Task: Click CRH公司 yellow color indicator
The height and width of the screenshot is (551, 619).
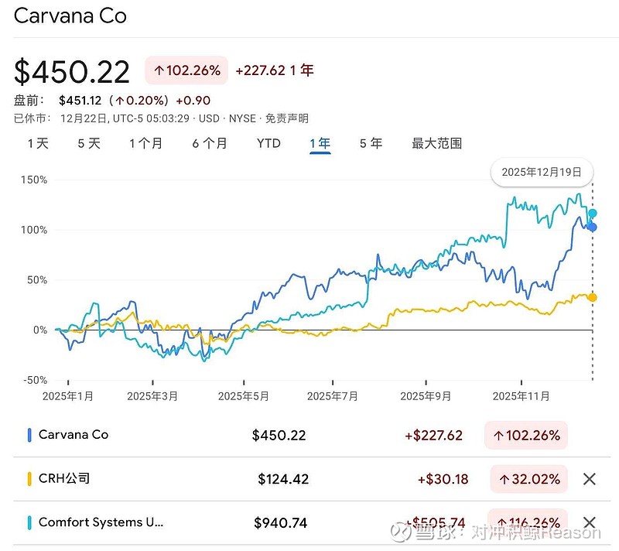Action: (x=29, y=479)
